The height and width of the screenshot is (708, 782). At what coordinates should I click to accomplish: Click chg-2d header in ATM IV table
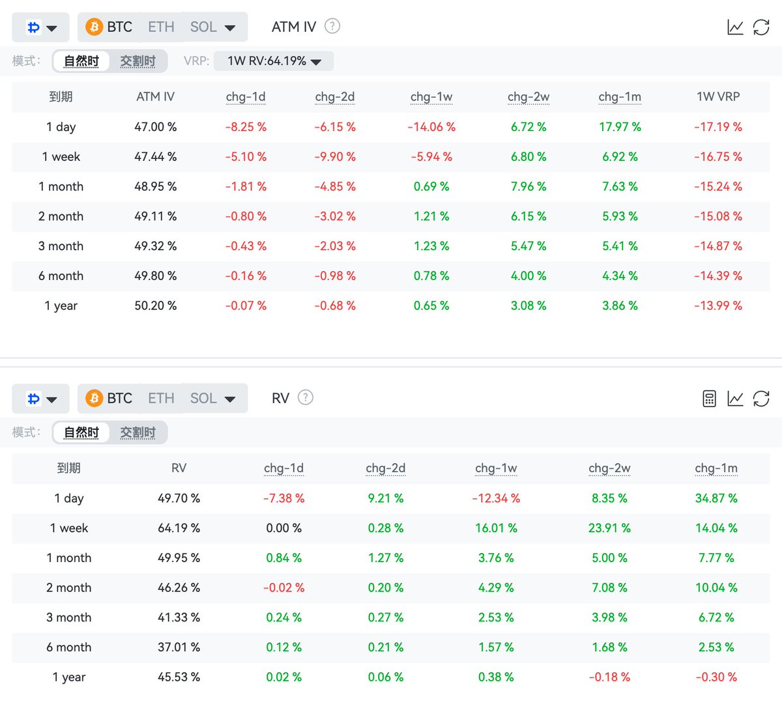coord(335,96)
